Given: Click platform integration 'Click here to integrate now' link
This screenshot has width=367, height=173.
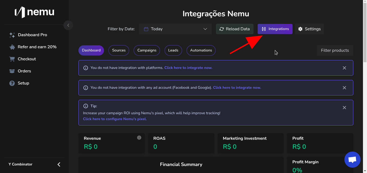Looking at the screenshot, I should tap(188, 68).
